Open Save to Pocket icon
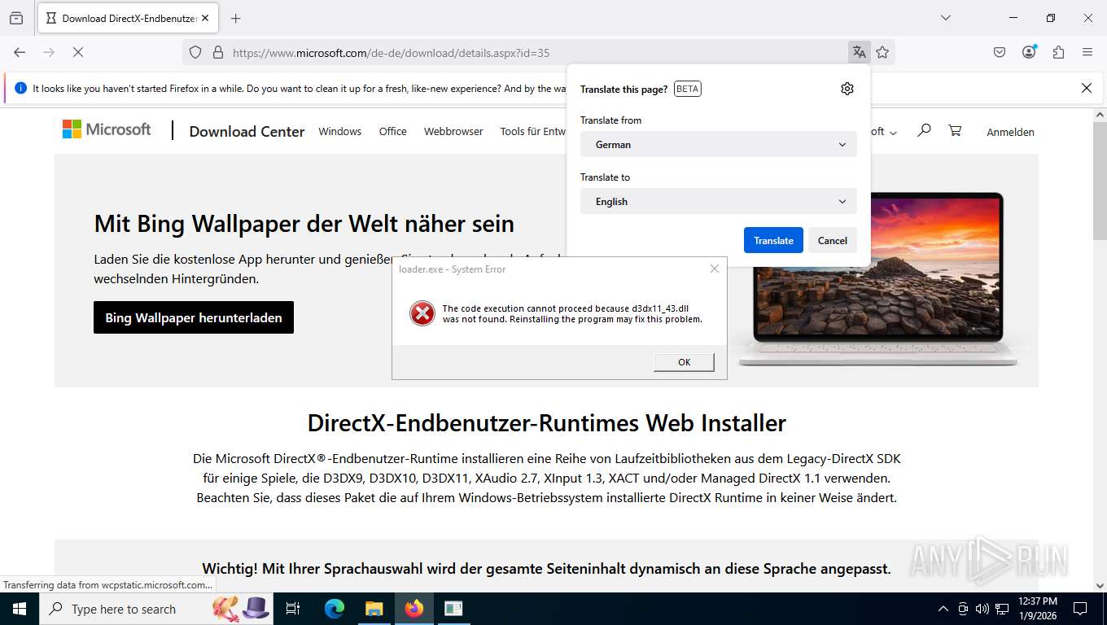The height and width of the screenshot is (625, 1107). (x=1000, y=52)
